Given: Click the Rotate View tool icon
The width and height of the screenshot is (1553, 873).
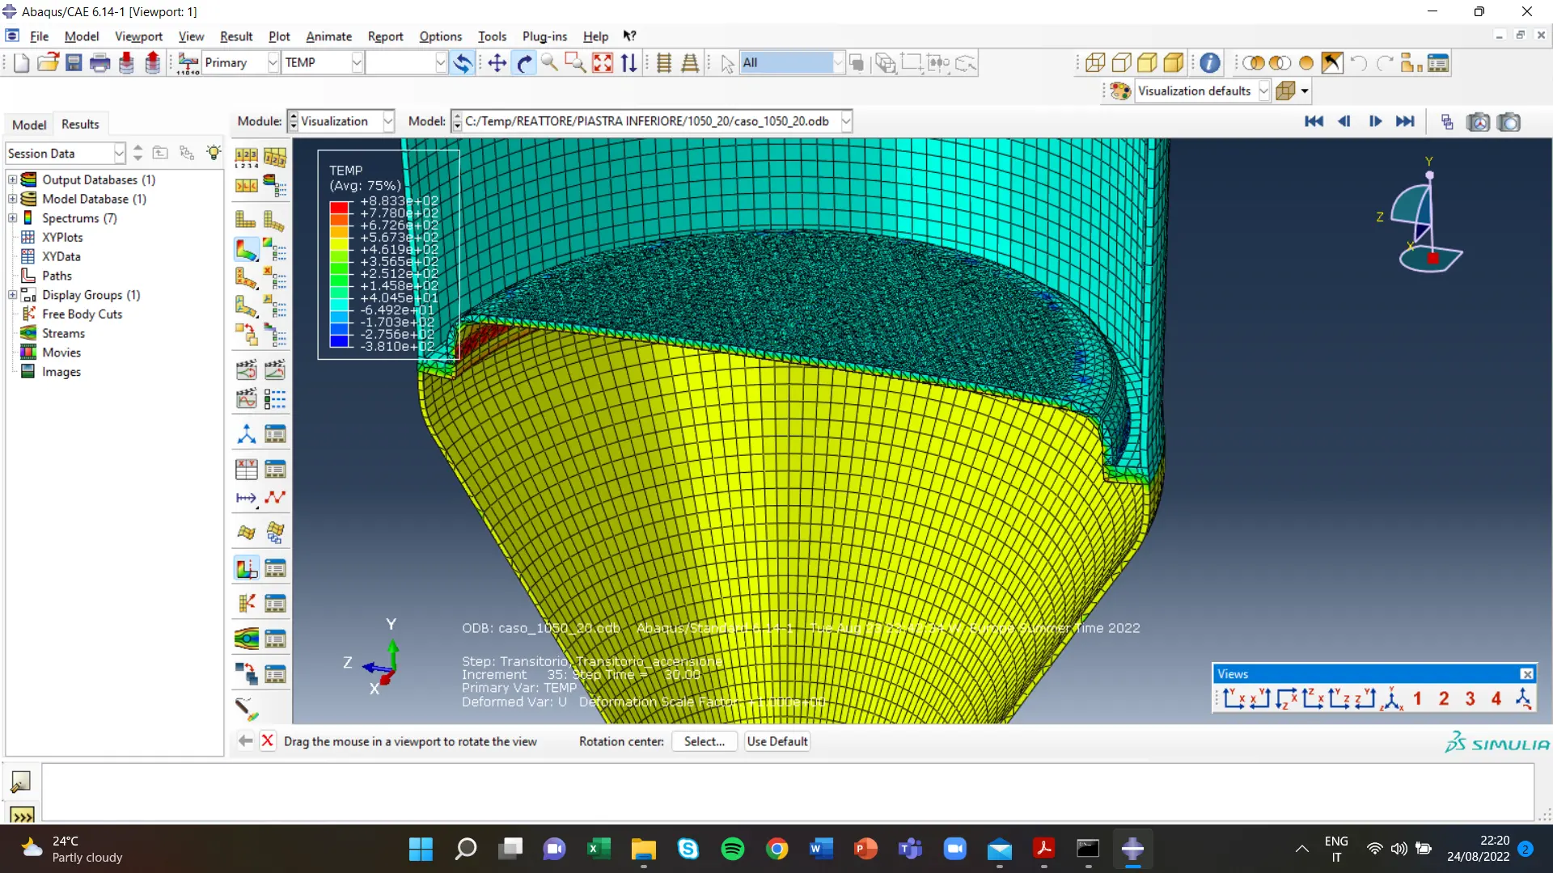Looking at the screenshot, I should click(x=524, y=63).
